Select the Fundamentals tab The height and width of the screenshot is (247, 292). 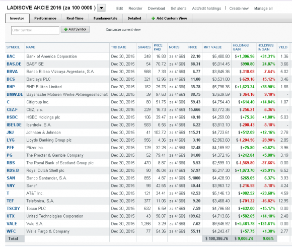(105, 18)
